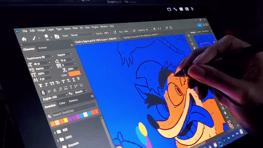Image resolution: width=263 pixels, height=148 pixels.
Task: Open the Layer menu
Action: tap(51, 29)
